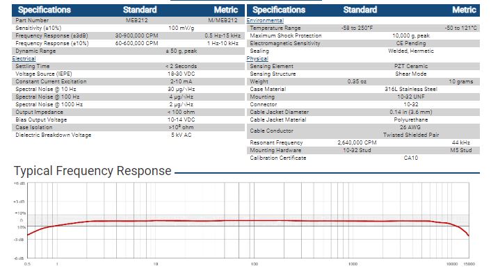Click the M5 Stud hardware value
This screenshot has width=491, height=273.
[x=460, y=150]
